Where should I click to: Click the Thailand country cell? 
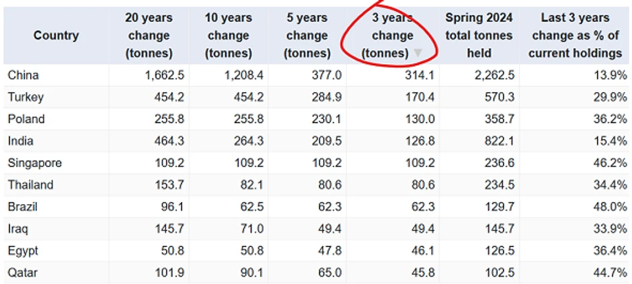[x=30, y=185]
